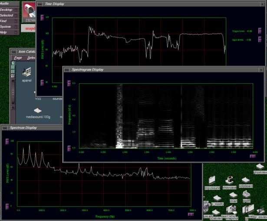This screenshot has width=267, height=221.
Task: Click the Selected toolchest button
Action: [9, 15]
